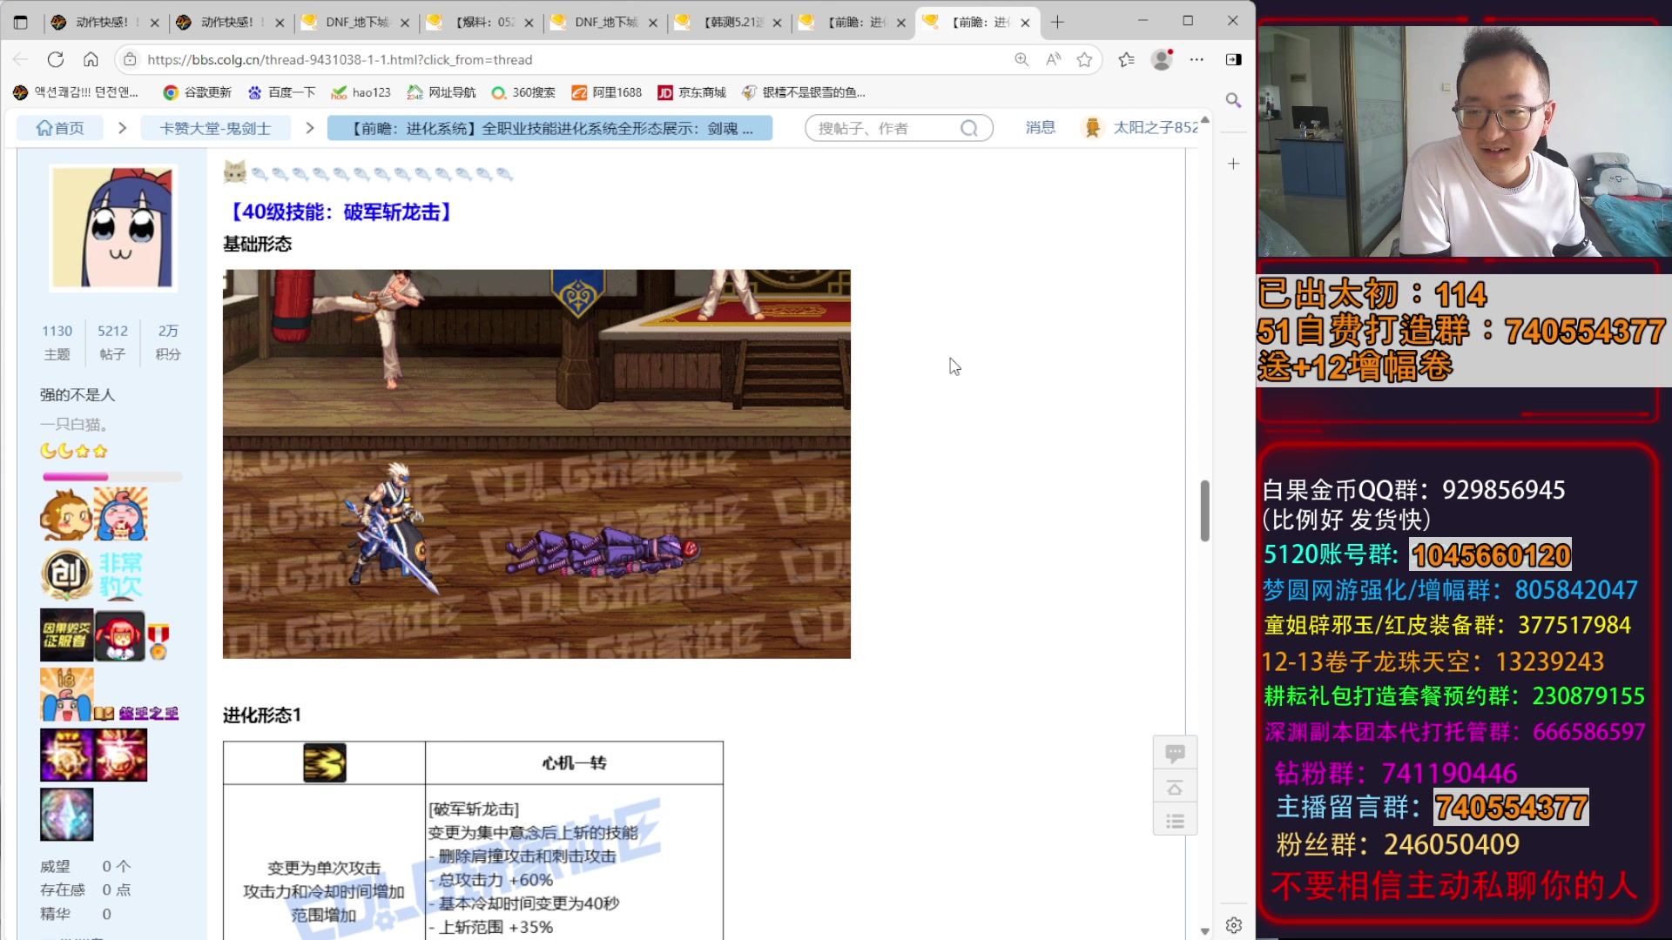
Task: Go to forum 首页 breadcrumb
Action: click(x=60, y=128)
